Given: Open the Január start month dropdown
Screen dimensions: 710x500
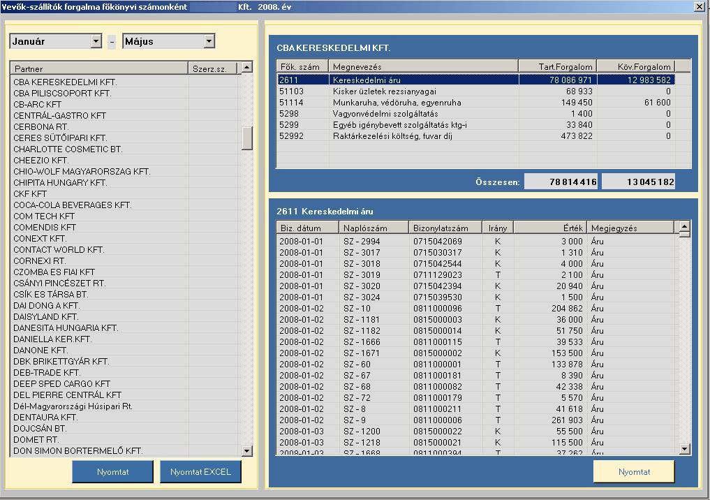Looking at the screenshot, I should pos(96,41).
